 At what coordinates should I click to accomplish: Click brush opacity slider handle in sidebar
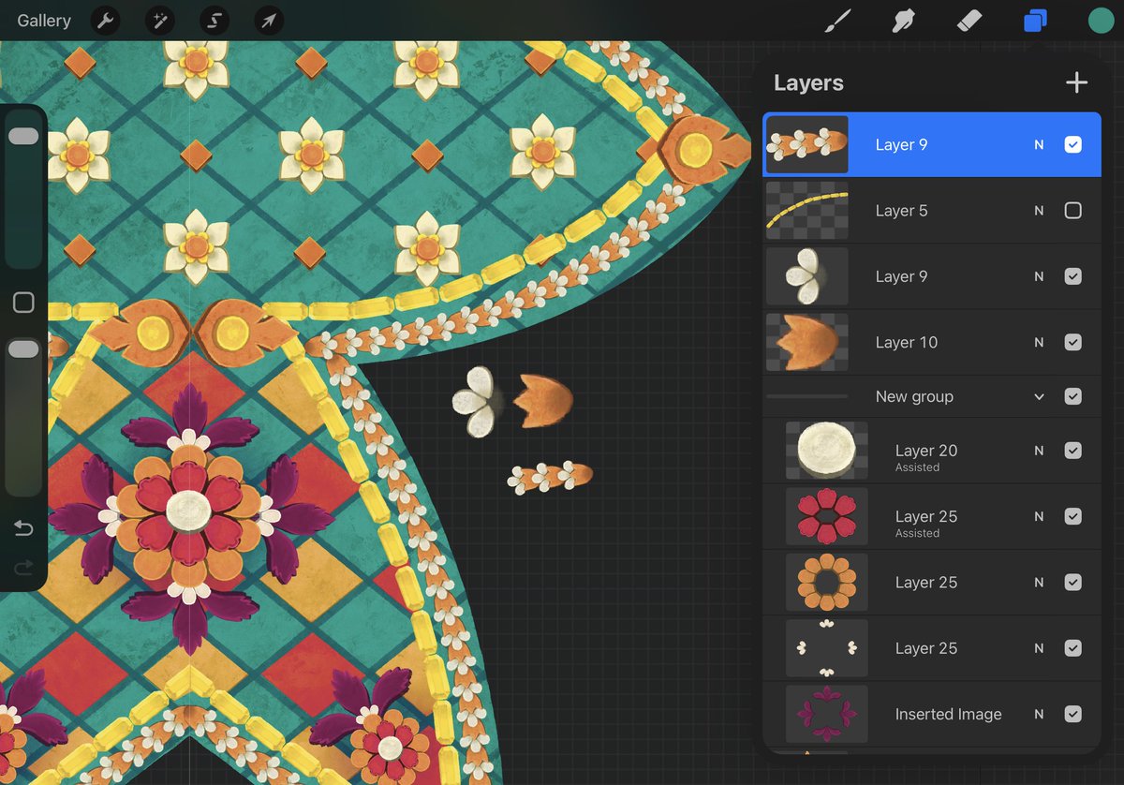pos(23,349)
